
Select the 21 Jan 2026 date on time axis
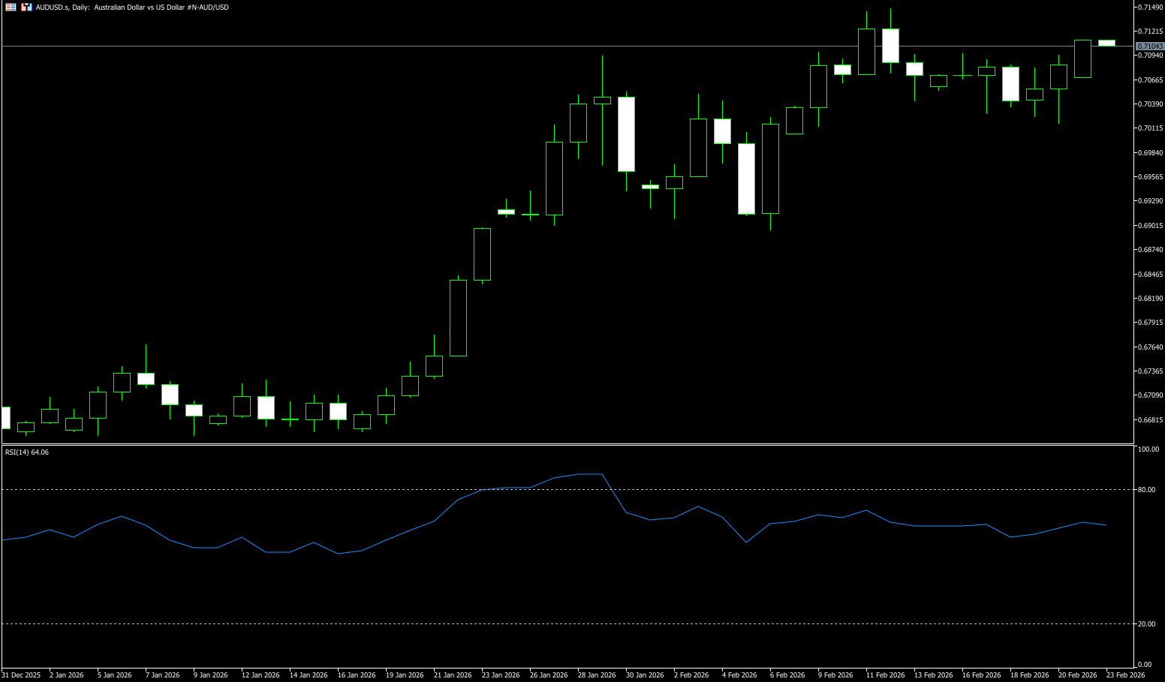tap(453, 675)
